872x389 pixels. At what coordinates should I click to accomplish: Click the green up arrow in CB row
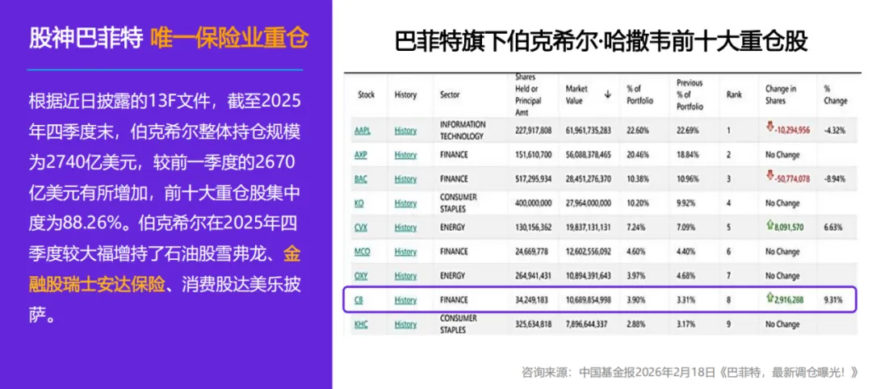pos(769,299)
